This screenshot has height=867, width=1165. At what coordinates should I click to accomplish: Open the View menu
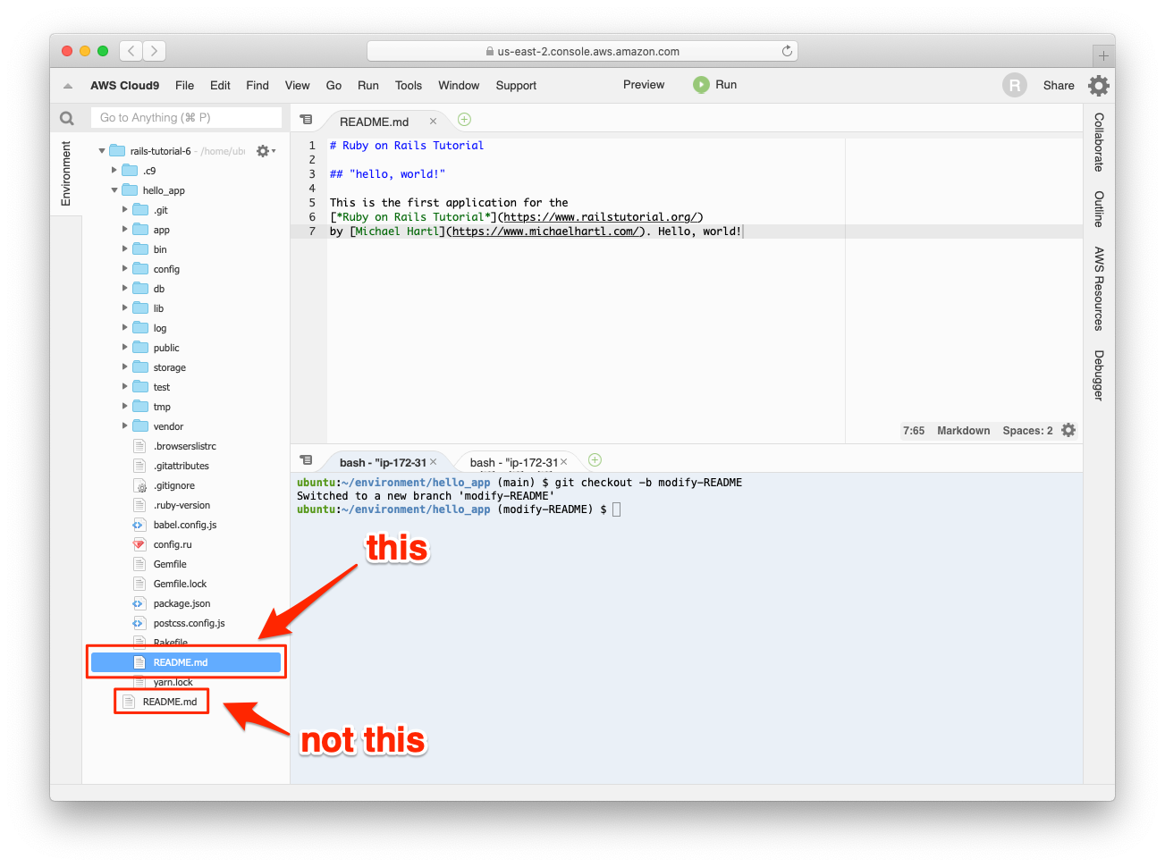click(x=298, y=86)
